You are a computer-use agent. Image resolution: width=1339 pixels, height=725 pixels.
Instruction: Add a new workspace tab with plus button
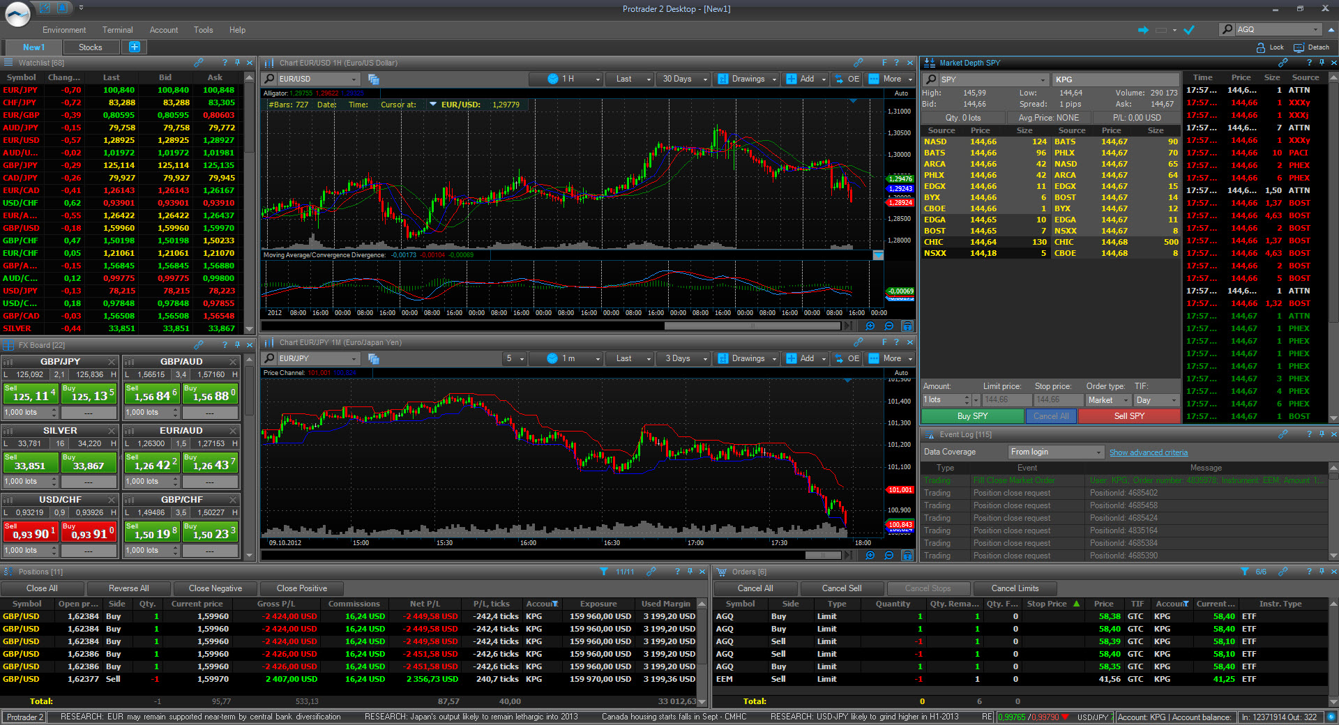pos(135,47)
